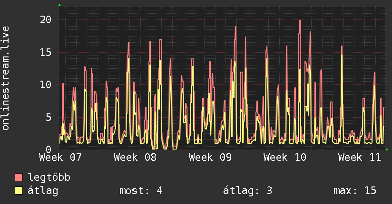
Task: Click the 'most: 4' value
Action: [x=141, y=191]
